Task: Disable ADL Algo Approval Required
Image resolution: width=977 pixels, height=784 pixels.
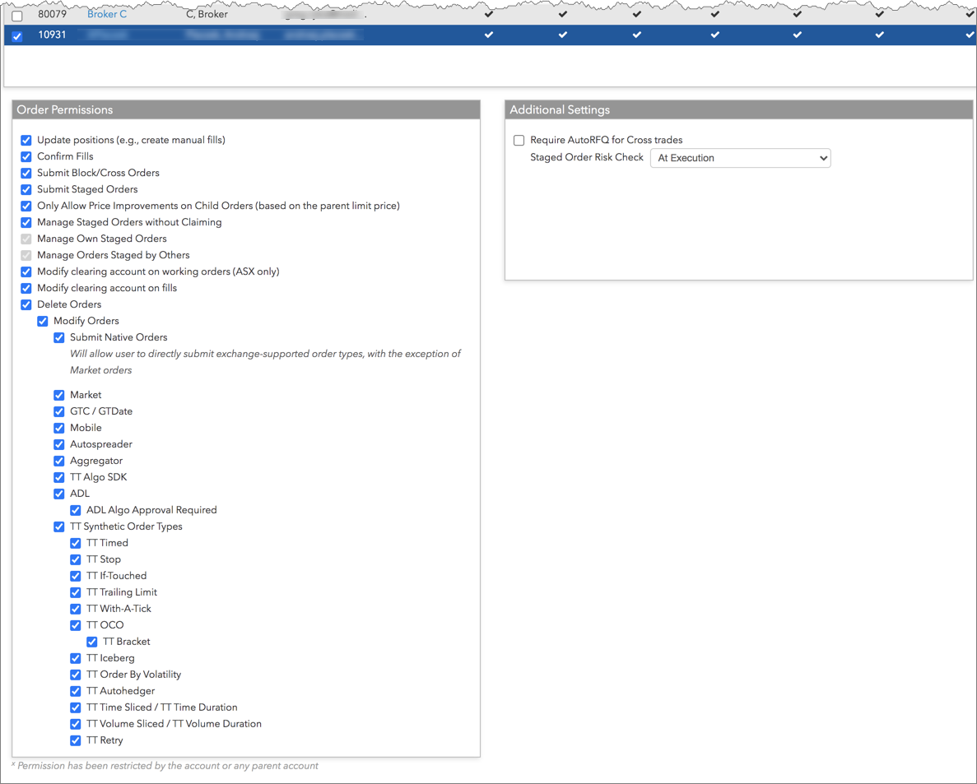Action: tap(76, 511)
